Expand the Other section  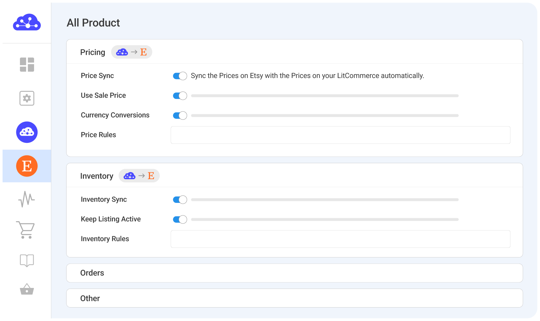click(294, 298)
